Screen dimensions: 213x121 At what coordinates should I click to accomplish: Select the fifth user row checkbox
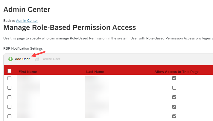(x=9, y=117)
